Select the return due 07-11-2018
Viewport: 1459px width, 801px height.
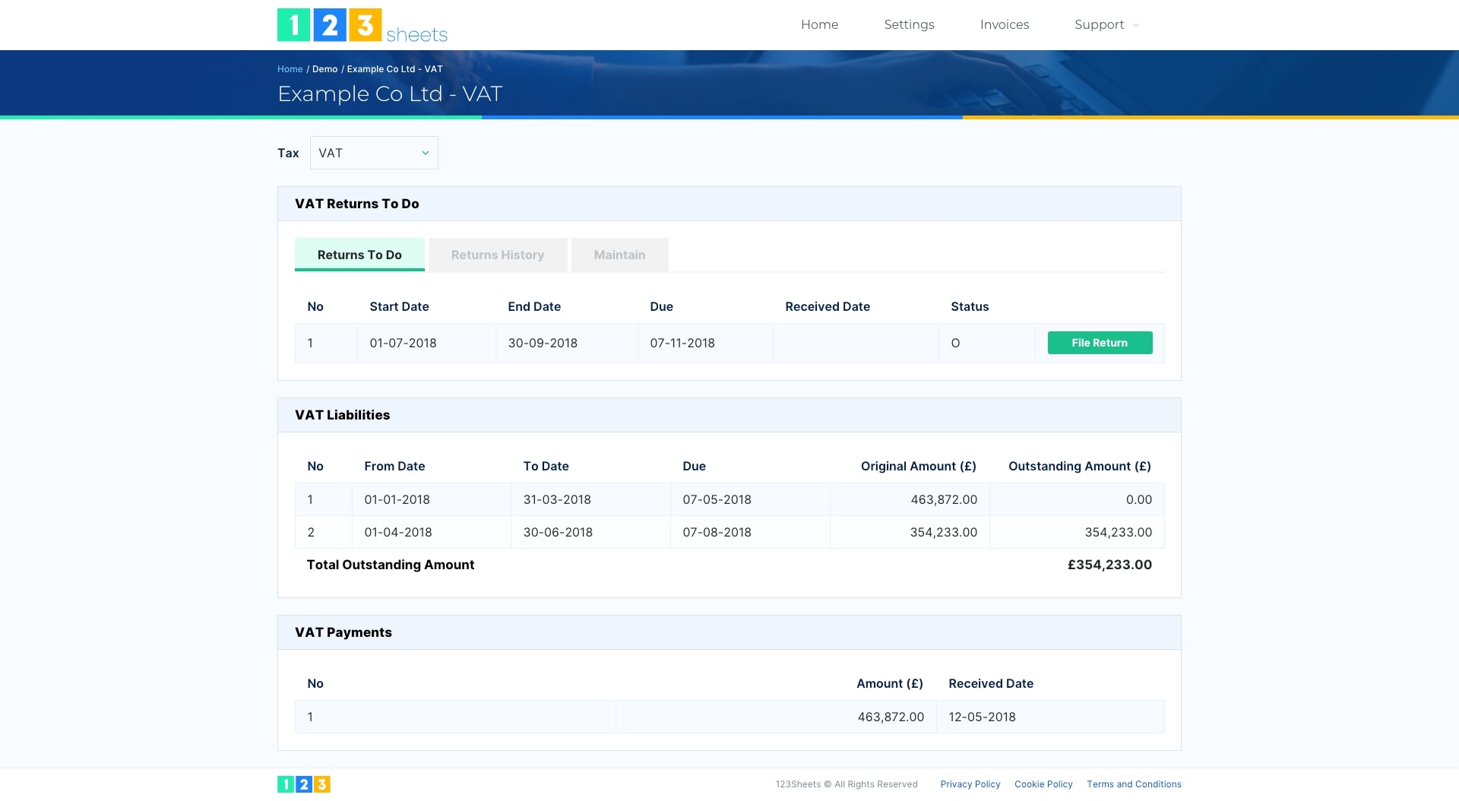682,343
